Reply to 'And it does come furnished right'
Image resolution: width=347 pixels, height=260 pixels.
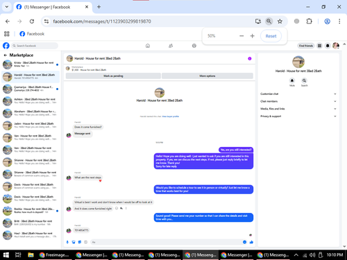(x=121, y=208)
